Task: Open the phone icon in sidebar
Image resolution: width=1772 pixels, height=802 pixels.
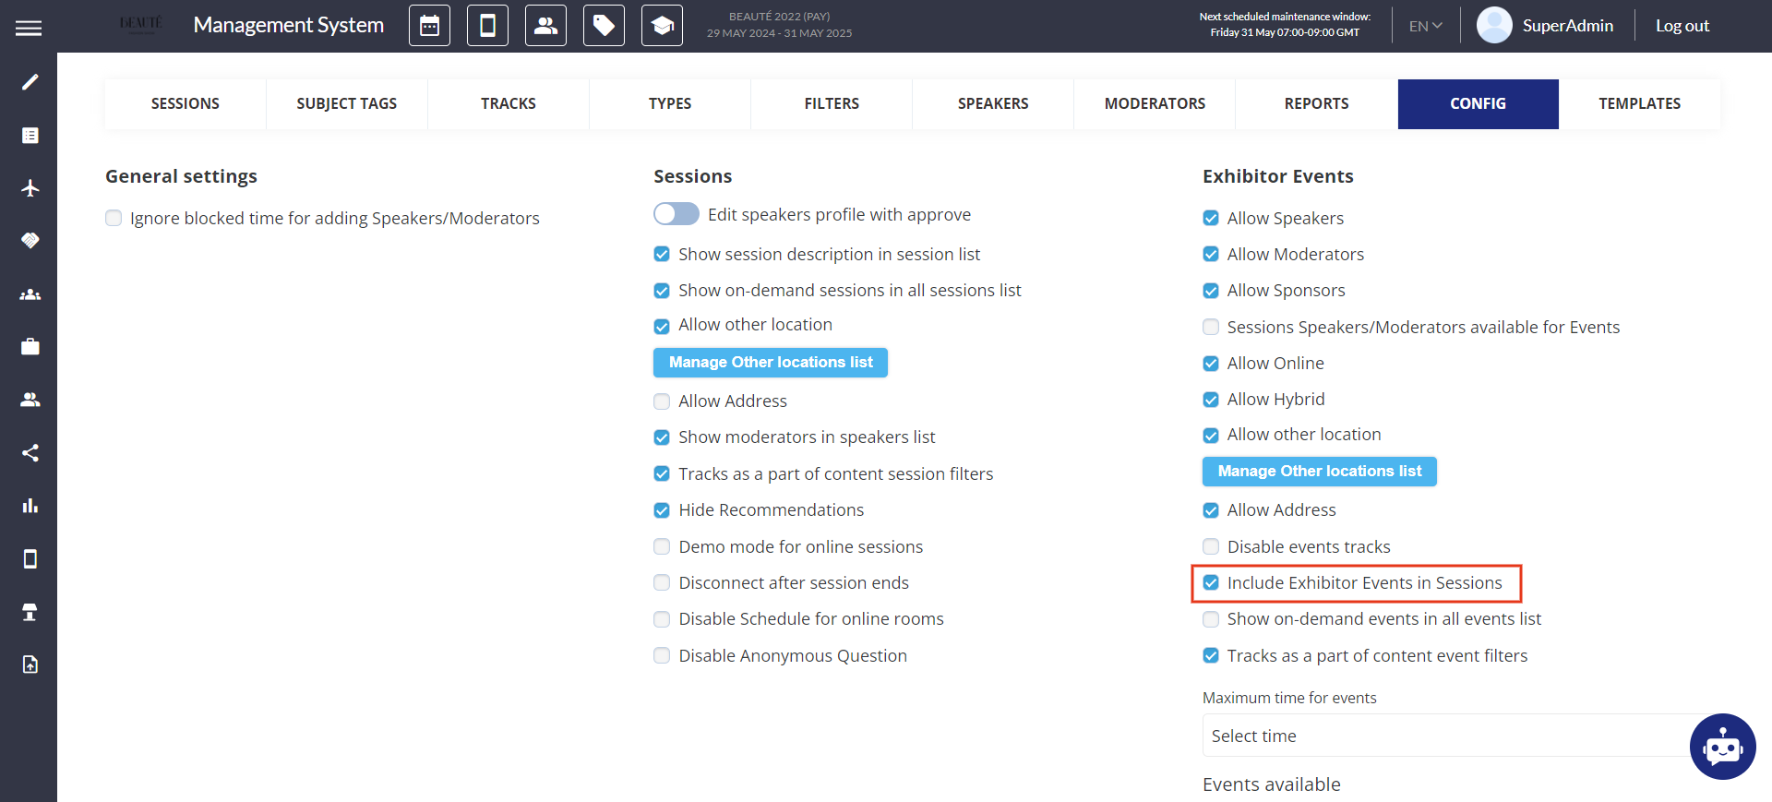Action: [x=30, y=559]
